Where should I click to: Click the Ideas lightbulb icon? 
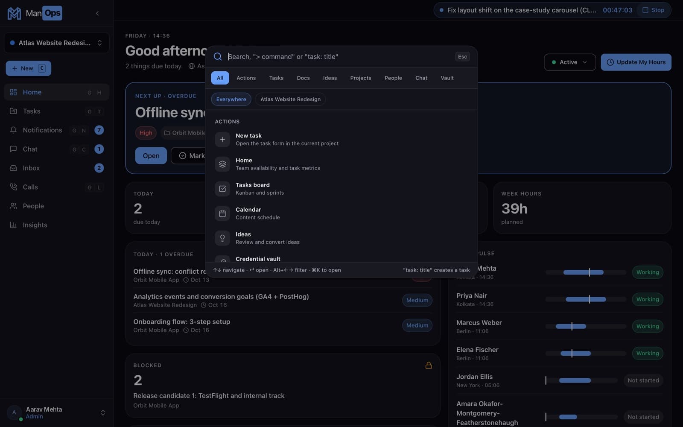[x=222, y=238]
